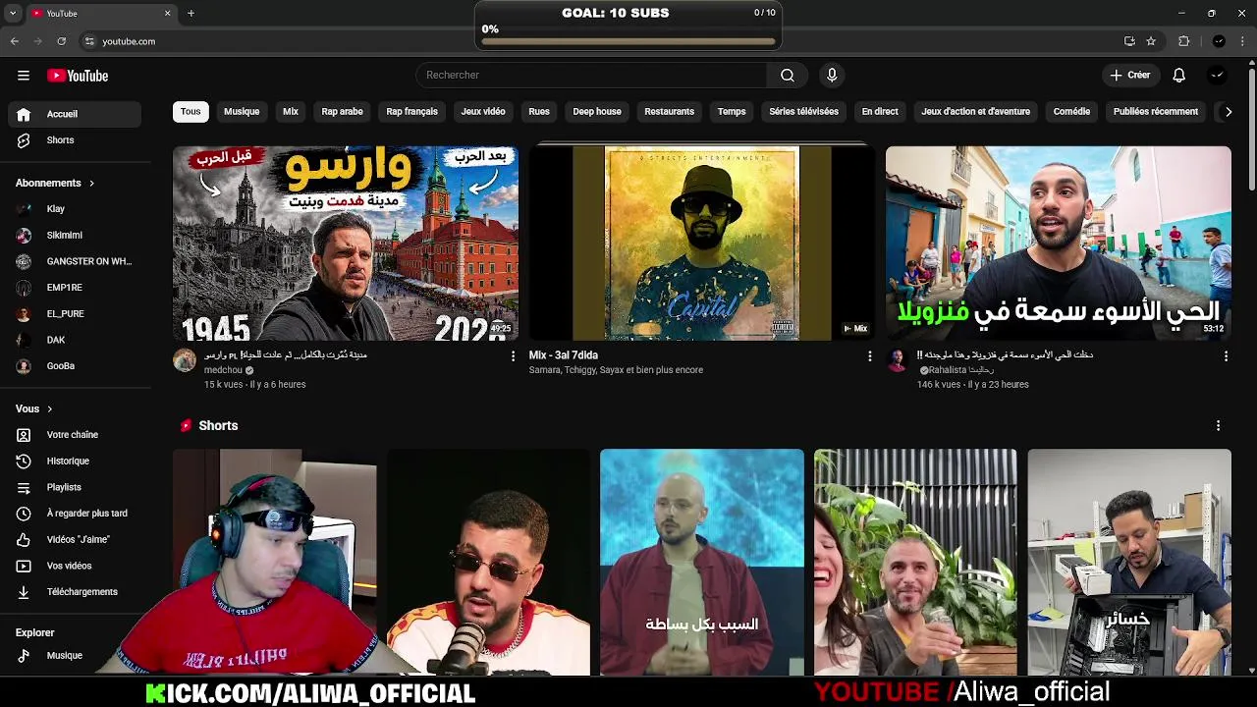Close the YouTube browser tab
The image size is (1257, 707).
tap(167, 13)
